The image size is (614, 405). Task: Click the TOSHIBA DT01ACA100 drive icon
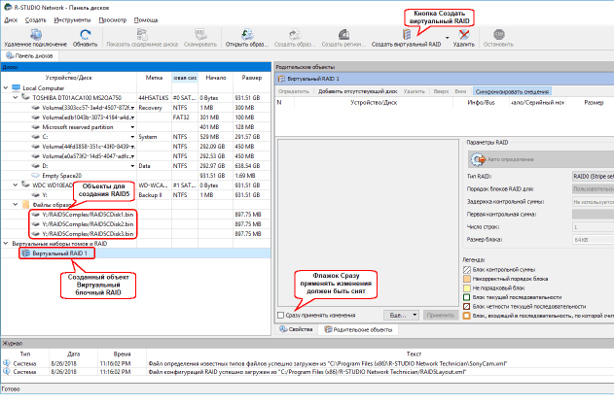(x=25, y=97)
